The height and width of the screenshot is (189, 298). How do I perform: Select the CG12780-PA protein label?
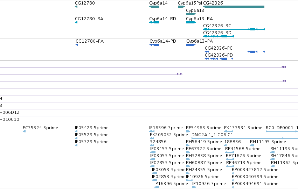(90, 41)
